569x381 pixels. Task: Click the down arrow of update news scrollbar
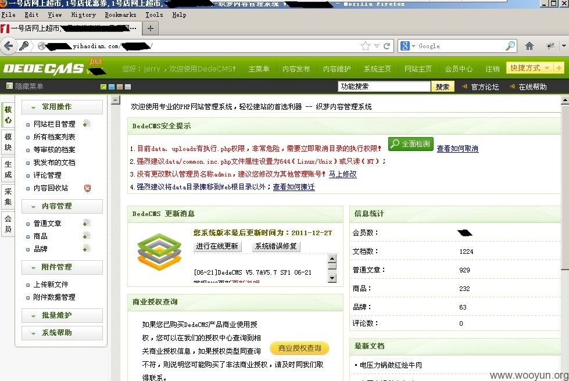tap(332, 278)
